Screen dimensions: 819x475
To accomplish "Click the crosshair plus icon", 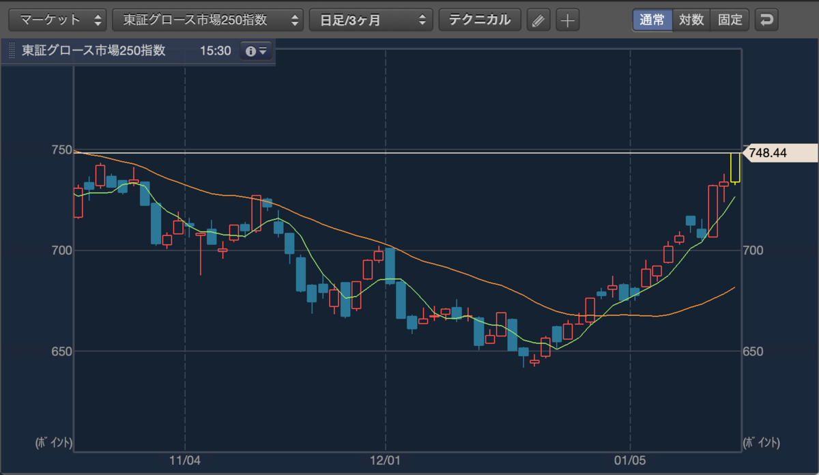I will (567, 20).
